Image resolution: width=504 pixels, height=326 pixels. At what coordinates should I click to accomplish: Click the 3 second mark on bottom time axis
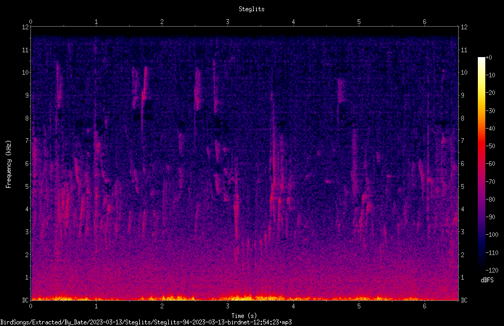(227, 306)
